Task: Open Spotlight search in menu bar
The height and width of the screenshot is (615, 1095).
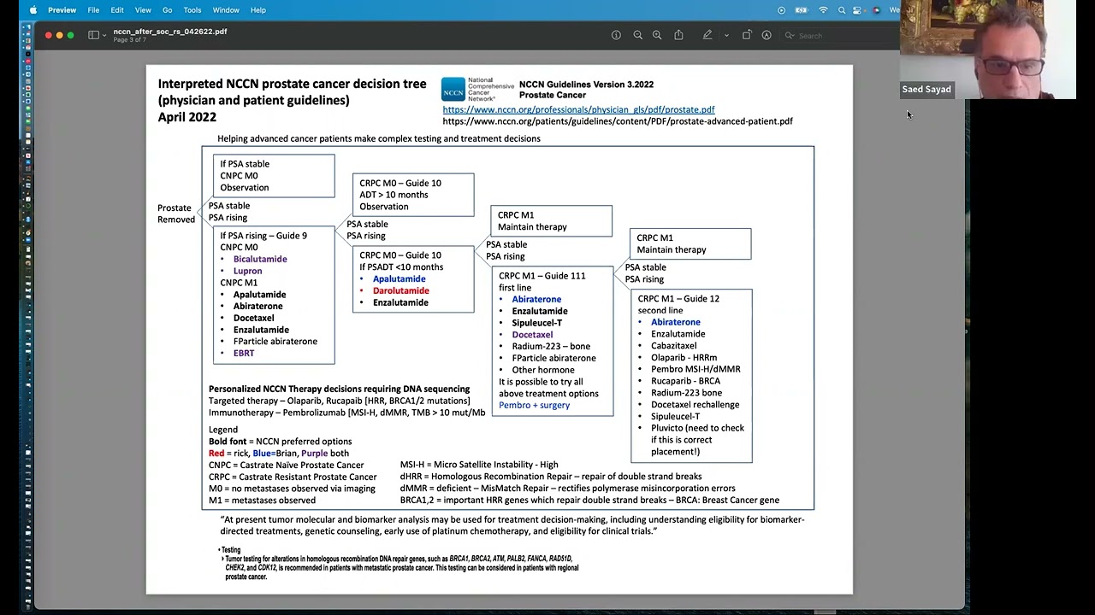Action: point(842,10)
